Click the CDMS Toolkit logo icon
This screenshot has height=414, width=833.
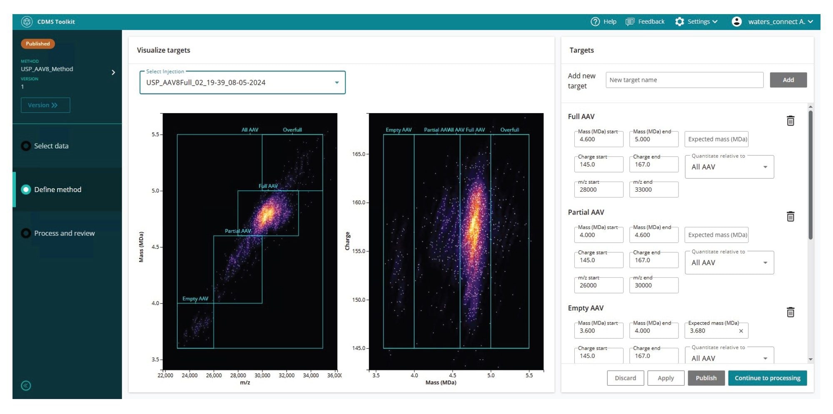click(x=27, y=22)
